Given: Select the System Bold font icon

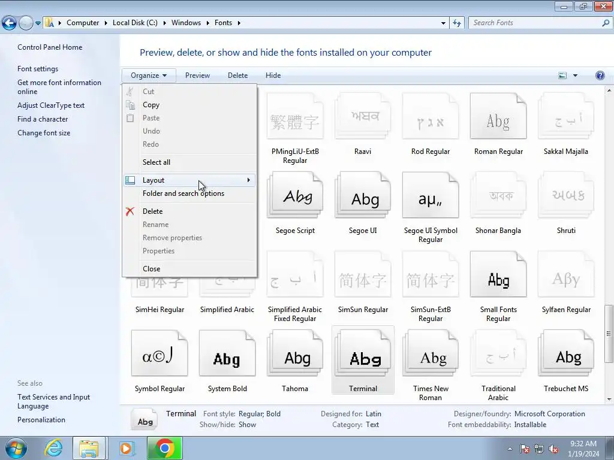Looking at the screenshot, I should pyautogui.click(x=227, y=353).
